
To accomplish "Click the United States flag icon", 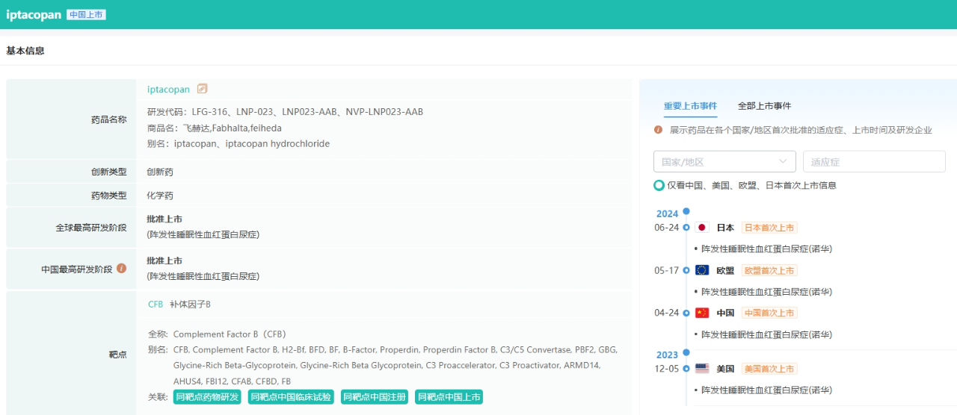I will click(x=702, y=369).
